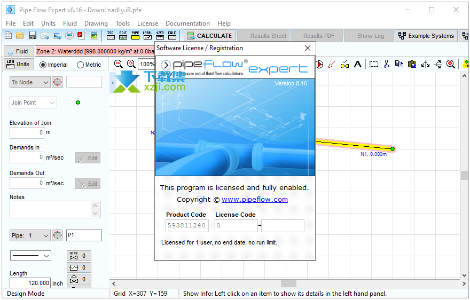
Task: Select the pump tool icon
Action: (319, 64)
